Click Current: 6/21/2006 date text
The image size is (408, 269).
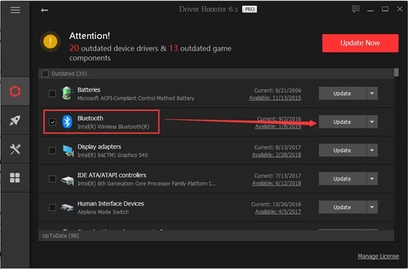coord(277,91)
